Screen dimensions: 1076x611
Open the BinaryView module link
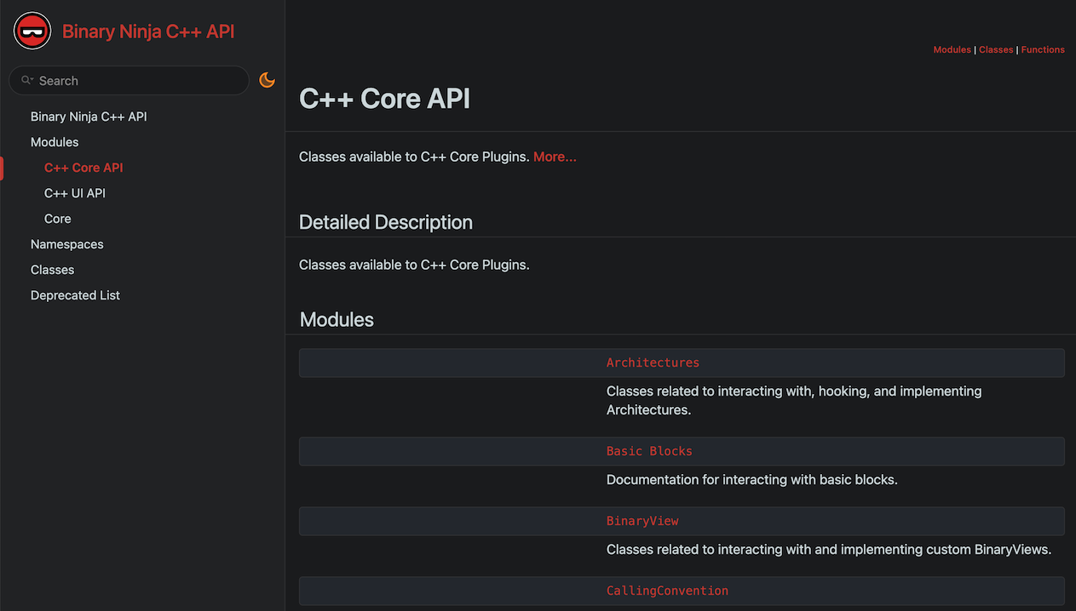point(642,521)
